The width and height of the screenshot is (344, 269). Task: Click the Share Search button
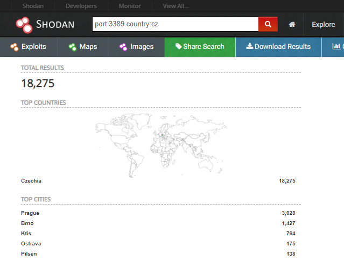(x=200, y=47)
